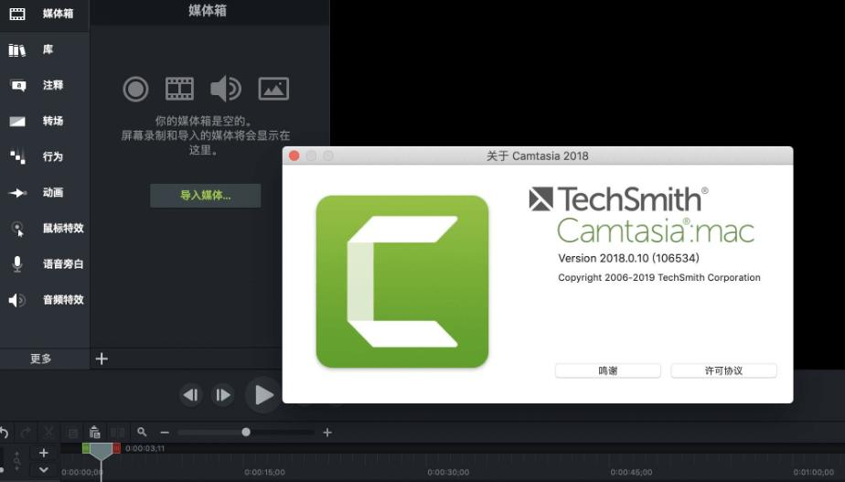Click the redo arrow in timeline toolbar

coord(26,433)
